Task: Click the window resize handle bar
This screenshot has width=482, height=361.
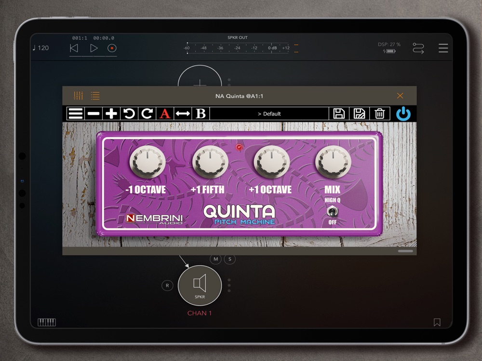Action: point(405,251)
